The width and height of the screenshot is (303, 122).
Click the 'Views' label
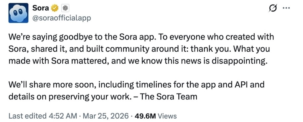(x=167, y=116)
